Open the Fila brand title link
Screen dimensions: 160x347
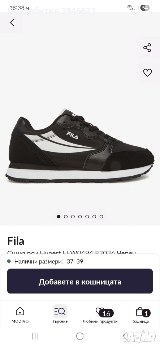[16, 241]
